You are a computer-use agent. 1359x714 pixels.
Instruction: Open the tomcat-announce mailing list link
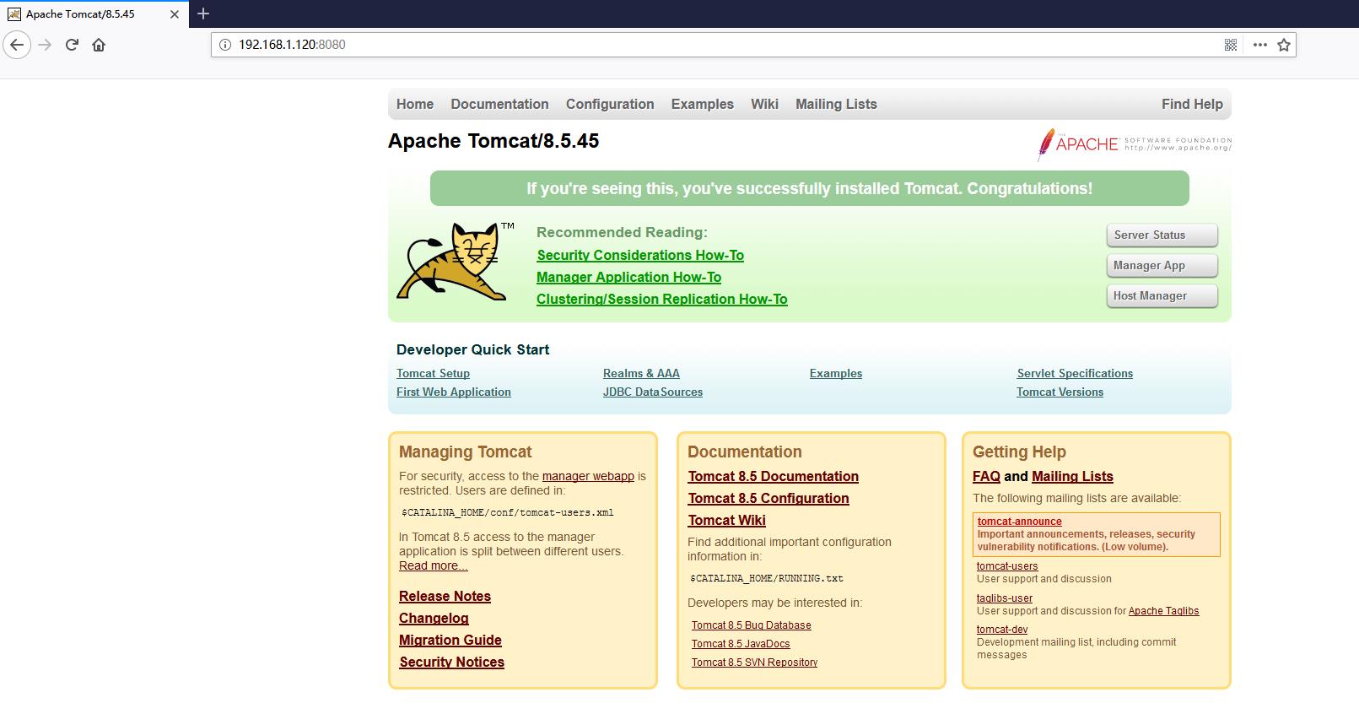[x=1019, y=522]
